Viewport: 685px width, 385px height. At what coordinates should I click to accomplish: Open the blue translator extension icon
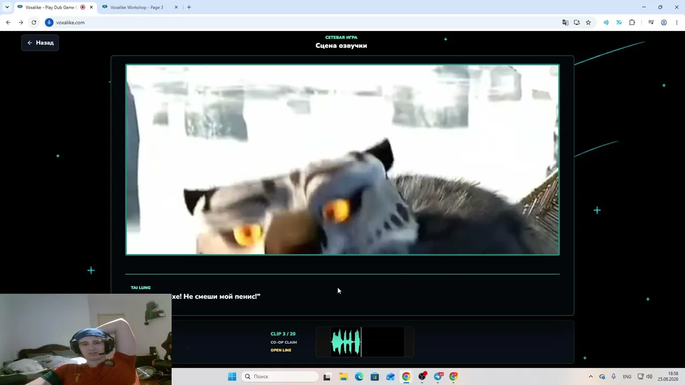click(619, 22)
